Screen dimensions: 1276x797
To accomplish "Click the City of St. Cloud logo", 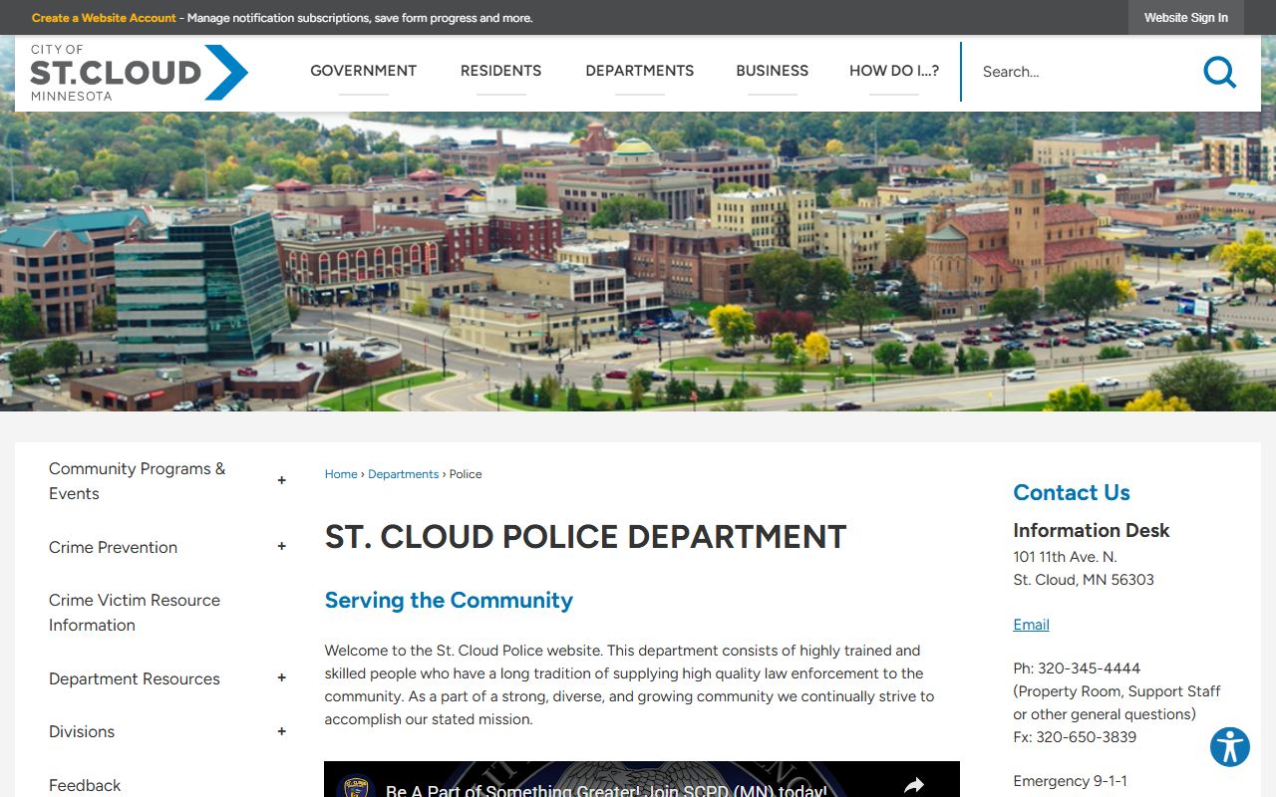I will 139,73.
